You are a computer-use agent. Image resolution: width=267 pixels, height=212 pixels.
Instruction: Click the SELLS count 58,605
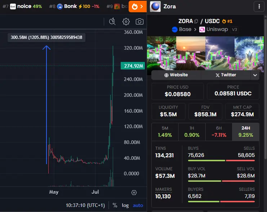click(246, 155)
